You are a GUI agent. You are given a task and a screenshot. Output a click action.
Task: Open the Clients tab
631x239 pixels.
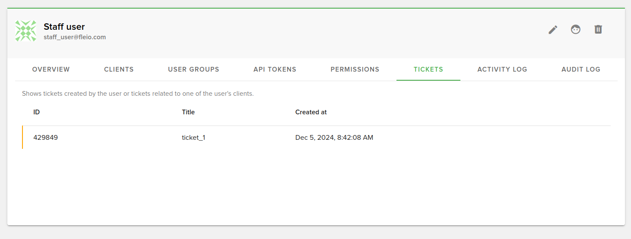coord(119,69)
